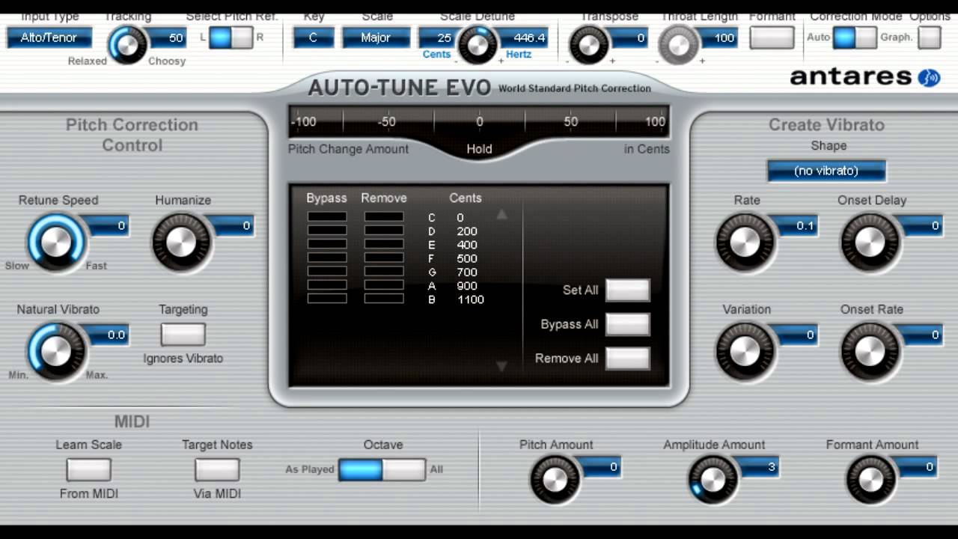Open the Input Type Alto/Tenor dropdown
Viewport: 958px width, 539px height.
49,37
